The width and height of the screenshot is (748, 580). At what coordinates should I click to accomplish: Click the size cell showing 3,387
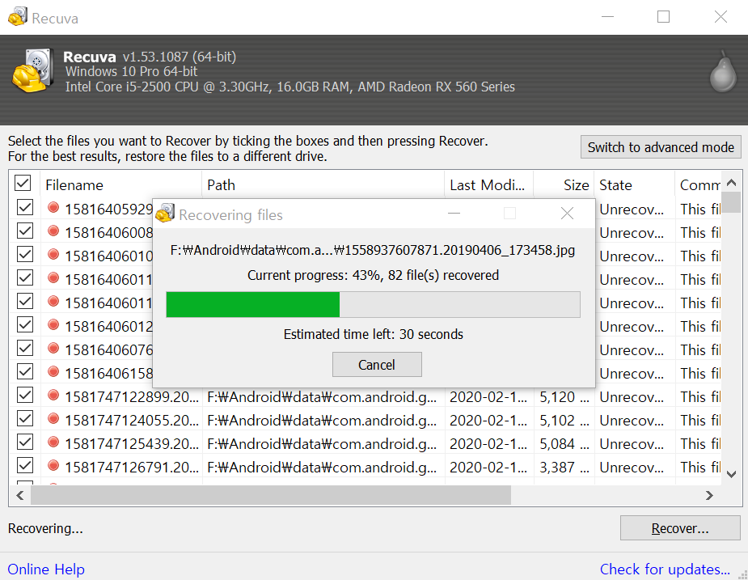click(564, 467)
